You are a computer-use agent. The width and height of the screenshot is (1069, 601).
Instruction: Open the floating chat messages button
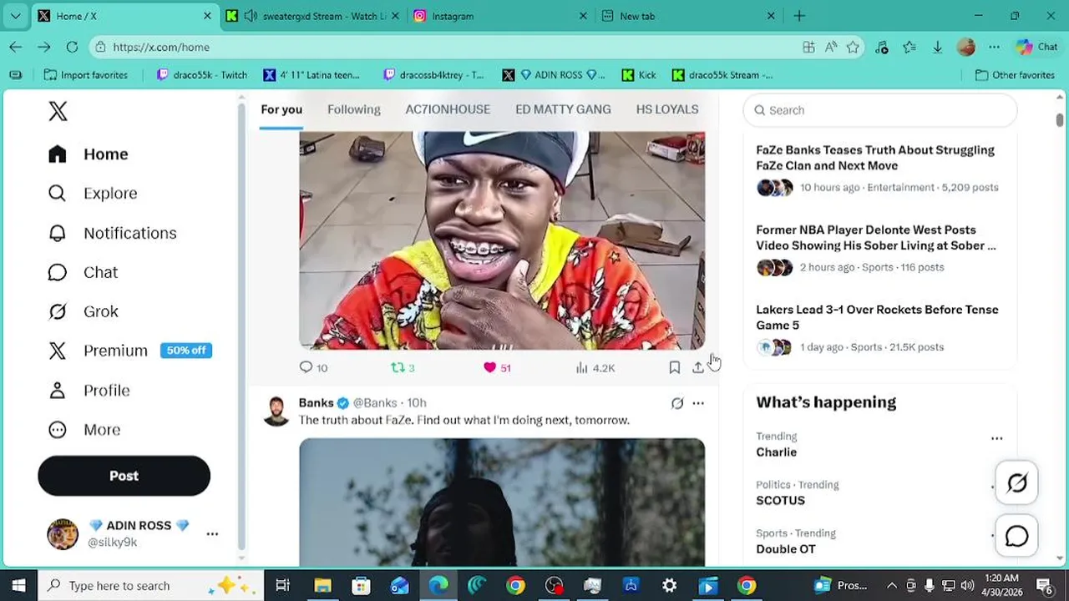tap(1016, 536)
